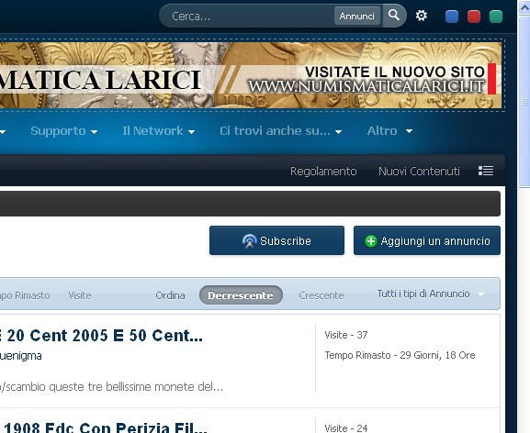
Task: Click the Nuovi Contenuti link
Action: point(419,172)
